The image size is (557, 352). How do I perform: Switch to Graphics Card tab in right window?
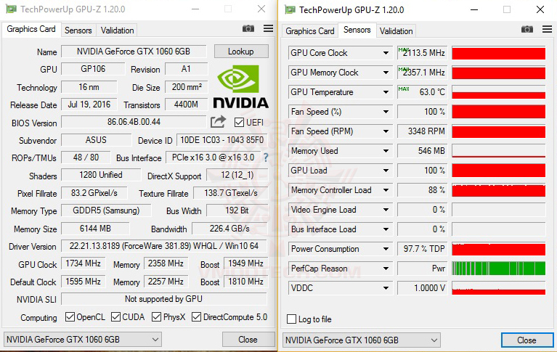pos(310,31)
